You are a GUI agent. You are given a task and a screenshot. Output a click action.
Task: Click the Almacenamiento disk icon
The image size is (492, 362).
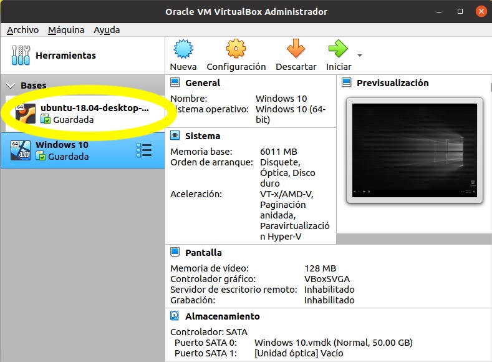[175, 316]
